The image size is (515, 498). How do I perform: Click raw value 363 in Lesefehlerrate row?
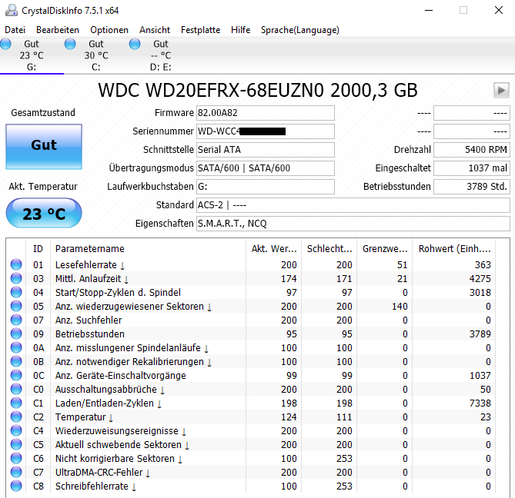(483, 264)
